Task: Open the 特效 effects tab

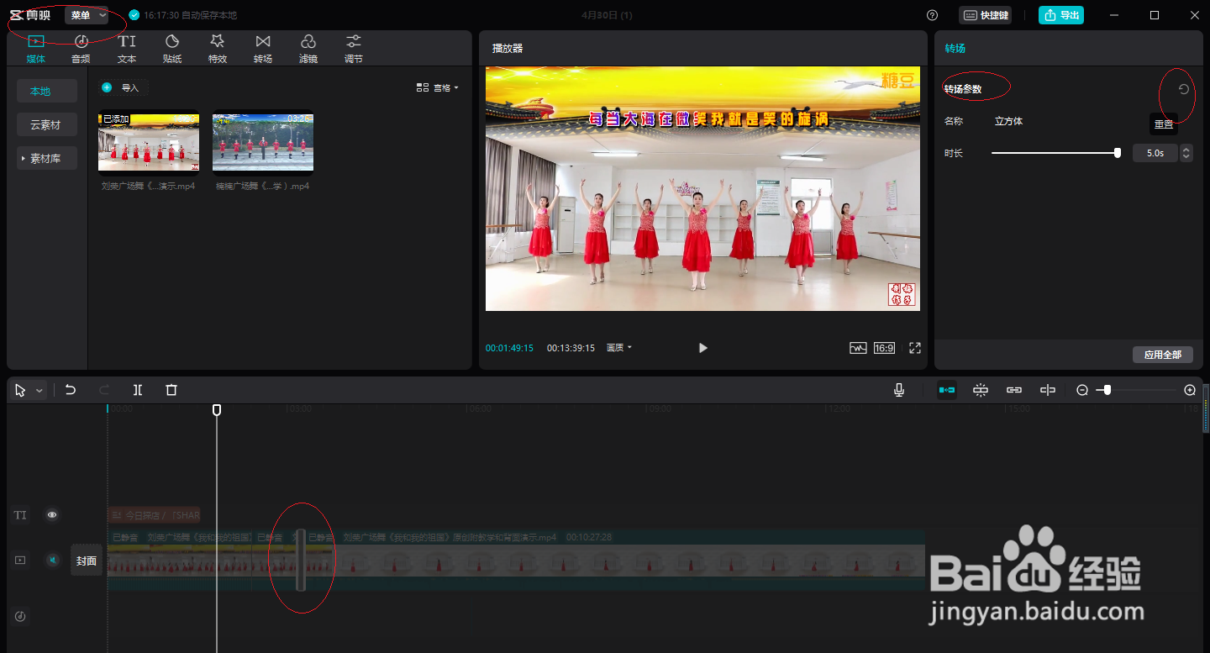Action: 218,49
